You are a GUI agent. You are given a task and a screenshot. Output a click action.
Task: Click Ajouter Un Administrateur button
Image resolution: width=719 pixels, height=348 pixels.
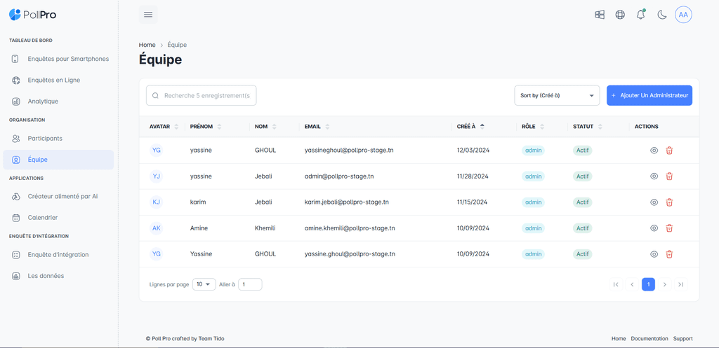tap(649, 96)
